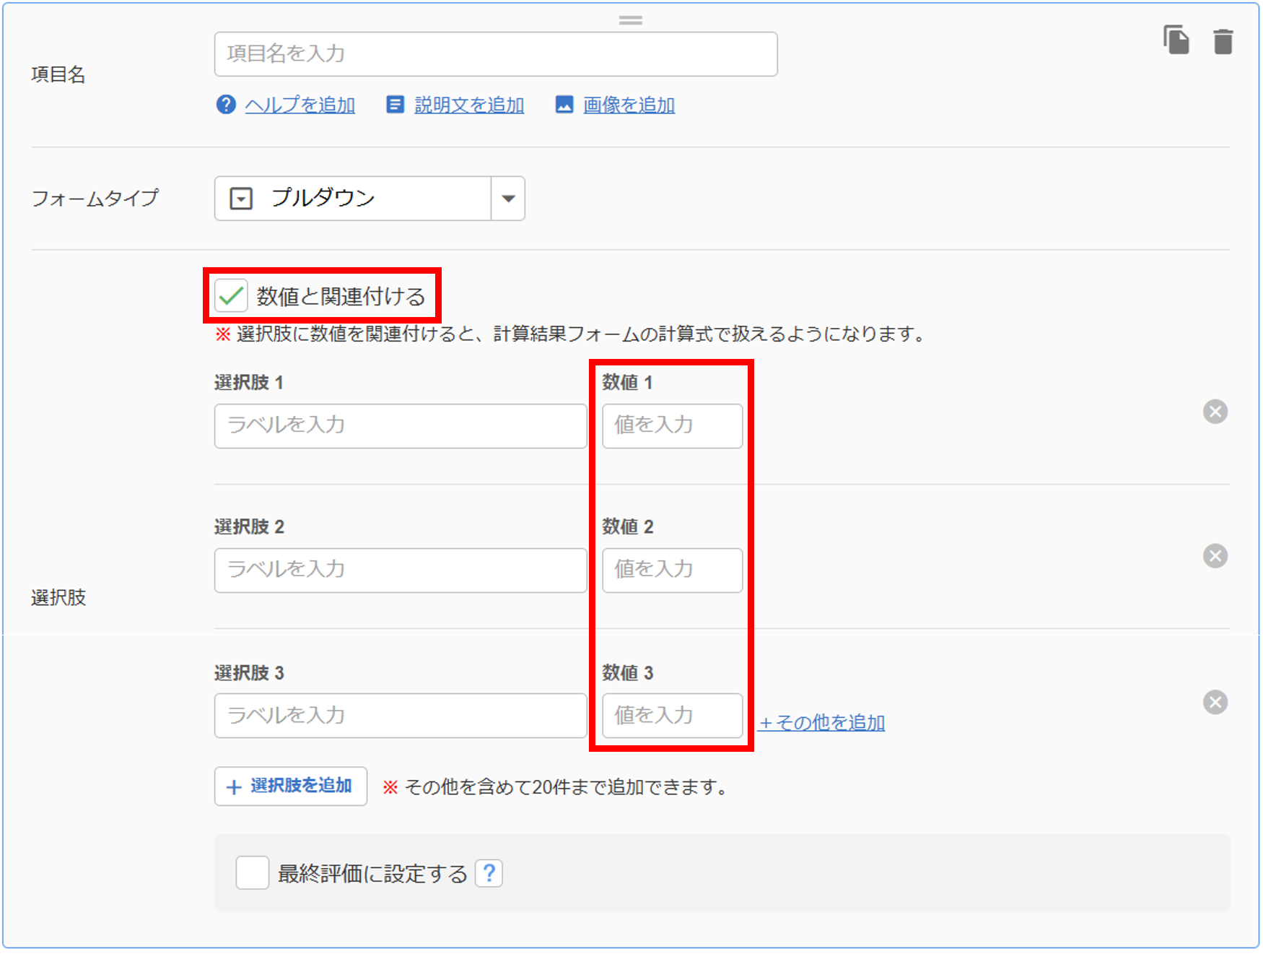This screenshot has height=954, width=1263.
Task: Open the フォームタイプ dropdown arrow
Action: (x=508, y=199)
